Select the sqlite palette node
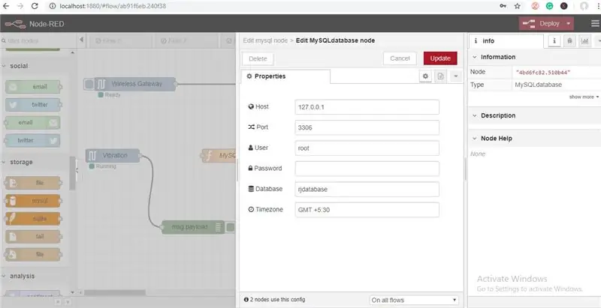This screenshot has height=308, width=601. [x=33, y=219]
